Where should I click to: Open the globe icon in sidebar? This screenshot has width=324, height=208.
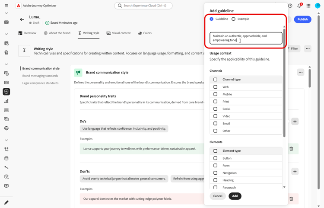tap(6, 128)
